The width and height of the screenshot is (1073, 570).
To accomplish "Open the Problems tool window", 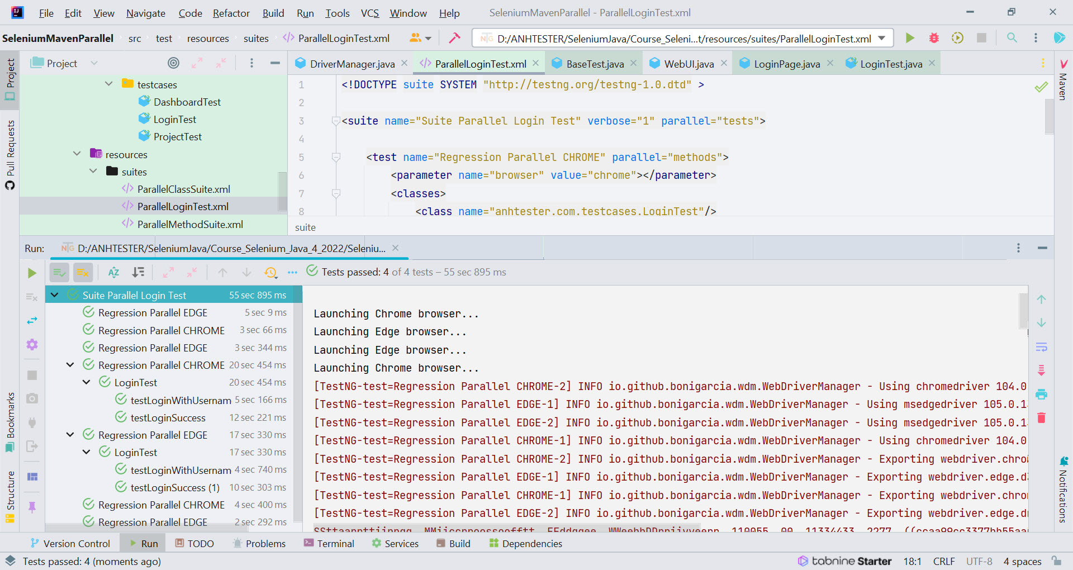I will [259, 543].
